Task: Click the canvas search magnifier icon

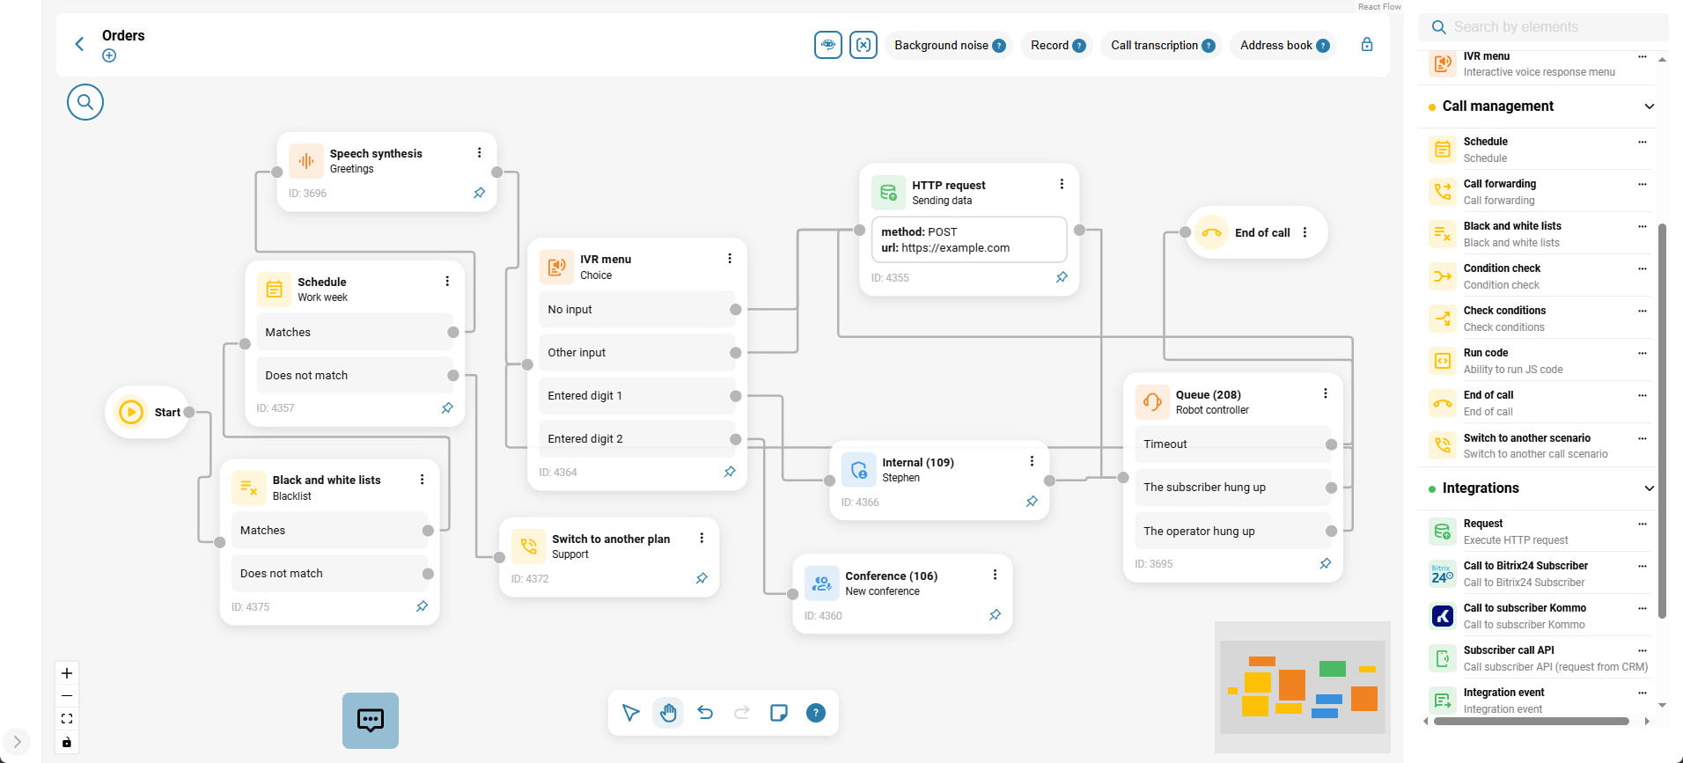Action: [85, 102]
